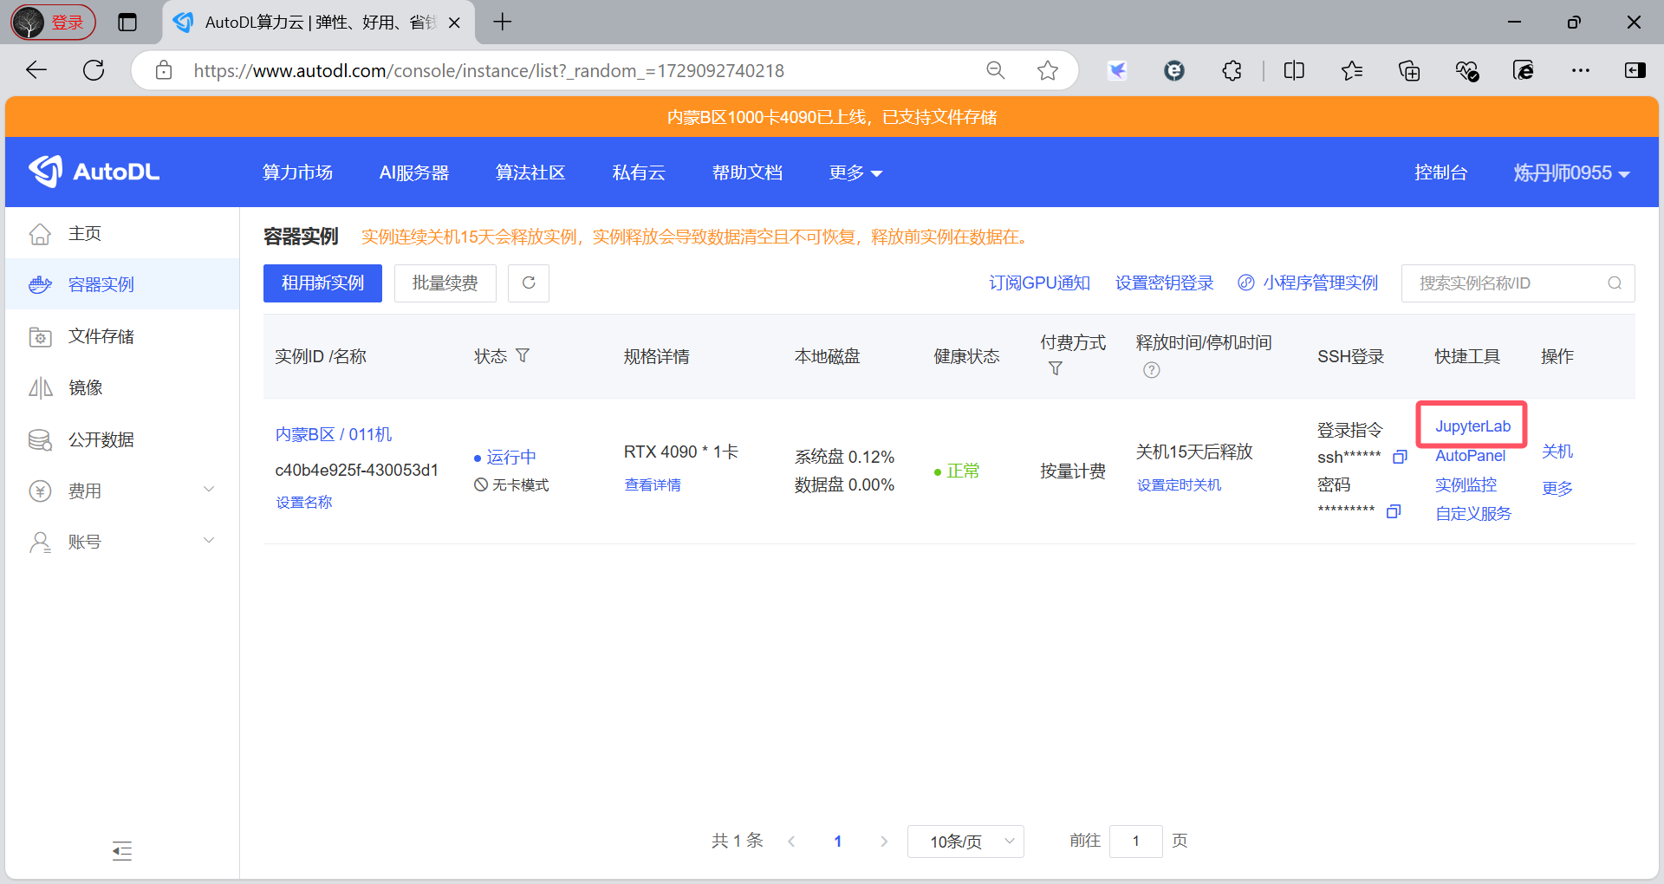Image resolution: width=1664 pixels, height=884 pixels.
Task: Go back with the browser back arrow
Action: click(x=36, y=70)
